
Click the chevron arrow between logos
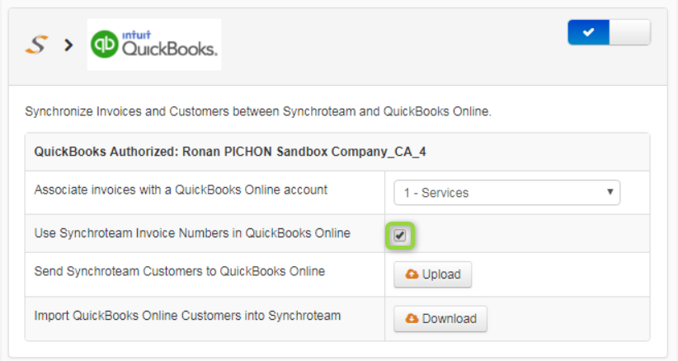tap(68, 45)
